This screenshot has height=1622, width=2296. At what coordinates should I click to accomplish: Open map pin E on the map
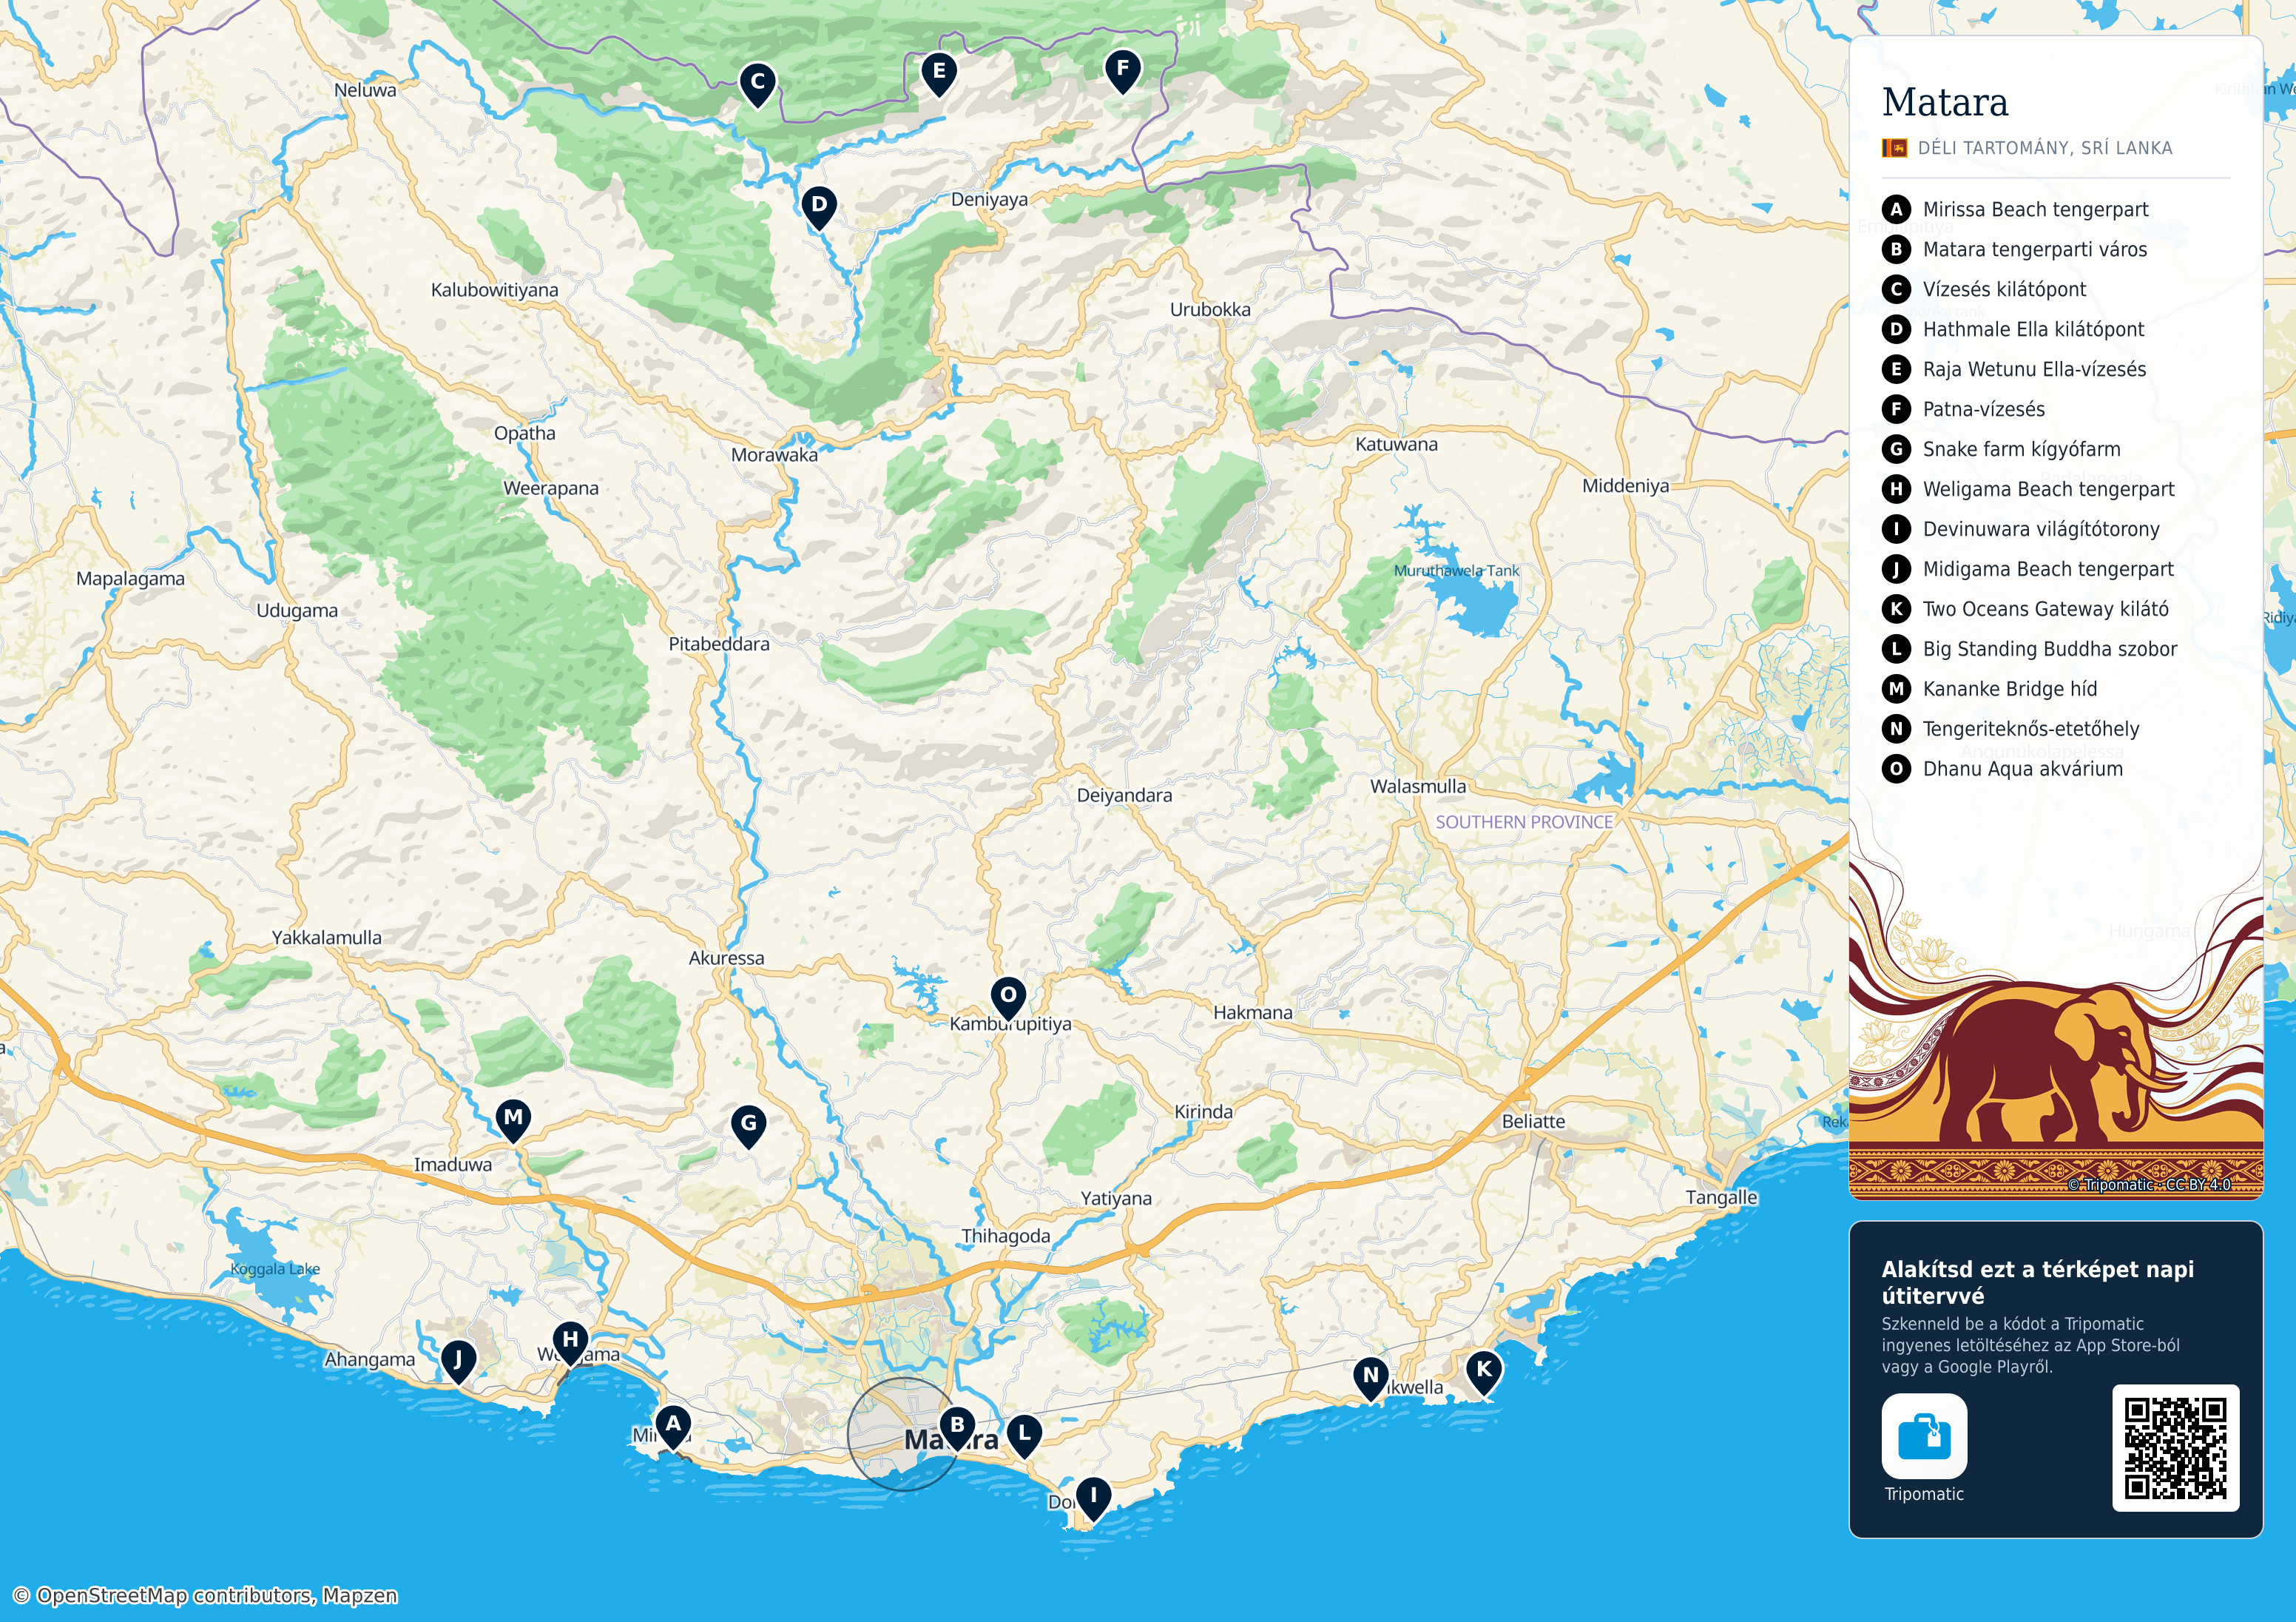pyautogui.click(x=939, y=74)
